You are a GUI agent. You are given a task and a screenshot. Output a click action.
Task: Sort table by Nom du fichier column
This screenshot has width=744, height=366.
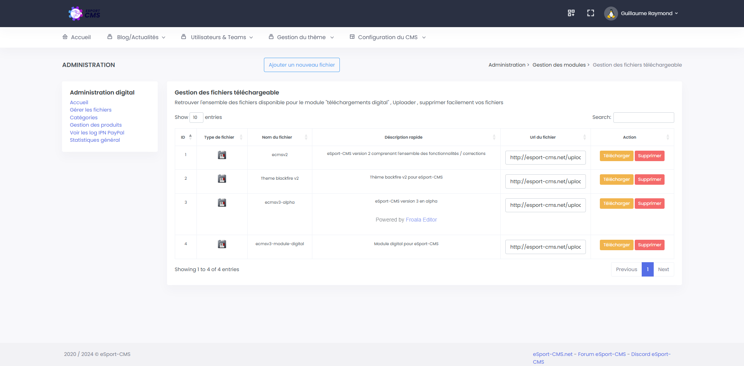point(280,137)
